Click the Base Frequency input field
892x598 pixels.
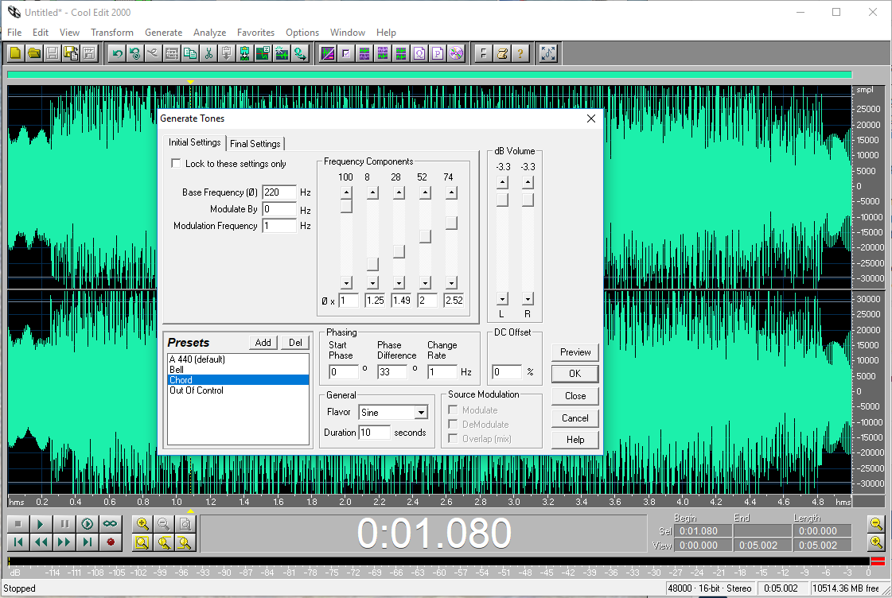(x=279, y=192)
